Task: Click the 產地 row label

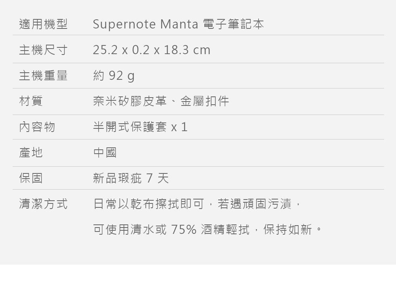Action: click(31, 152)
